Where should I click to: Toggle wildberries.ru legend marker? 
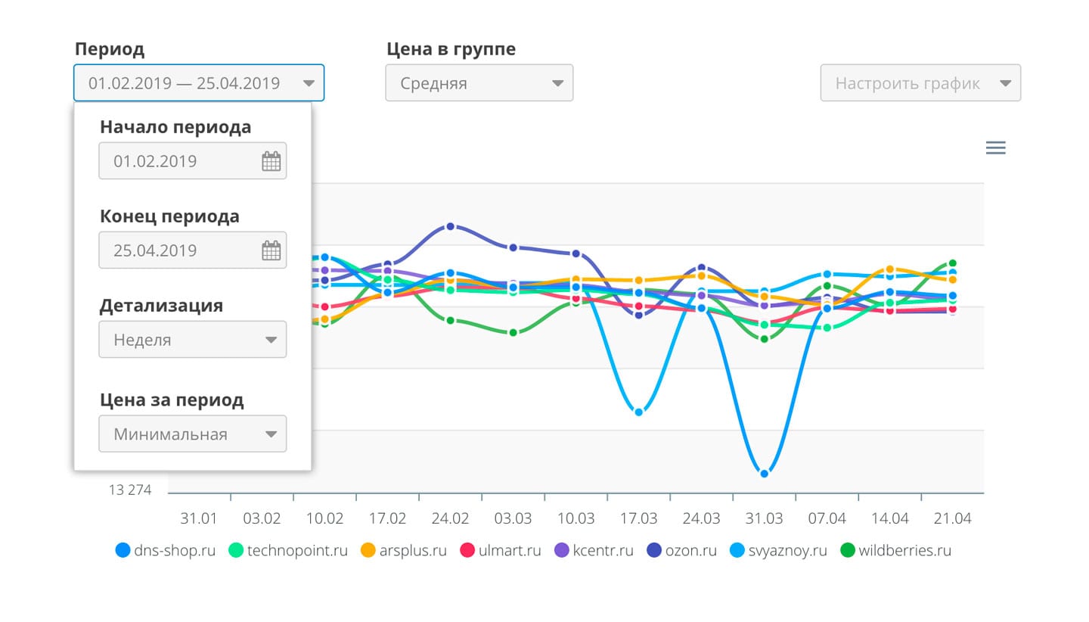point(847,550)
